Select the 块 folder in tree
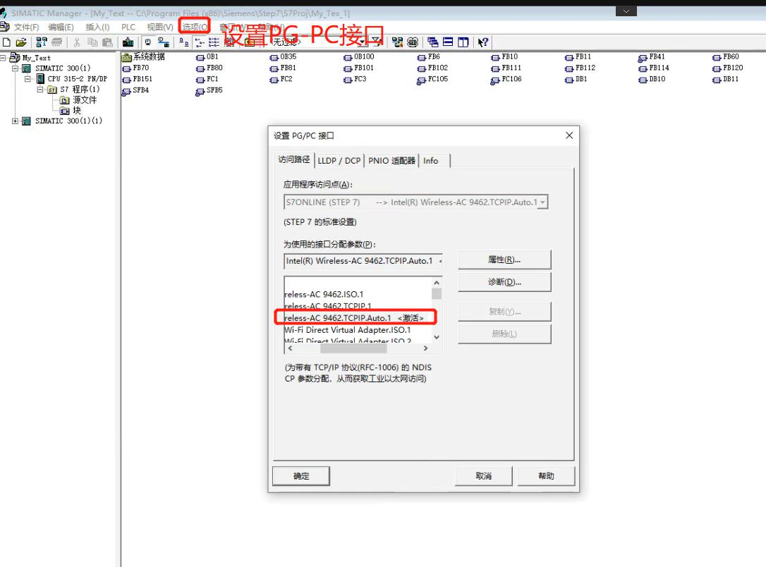Viewport: 766px width, 567px height. [71, 111]
